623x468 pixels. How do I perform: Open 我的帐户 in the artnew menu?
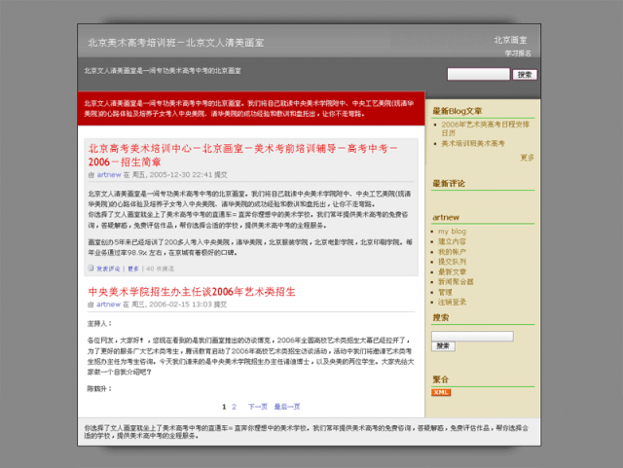451,251
